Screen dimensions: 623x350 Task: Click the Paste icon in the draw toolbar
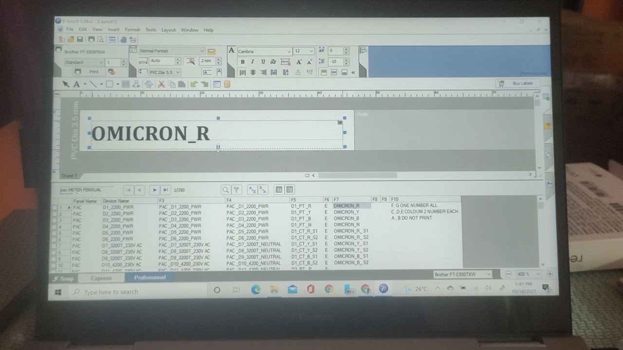coord(181,84)
